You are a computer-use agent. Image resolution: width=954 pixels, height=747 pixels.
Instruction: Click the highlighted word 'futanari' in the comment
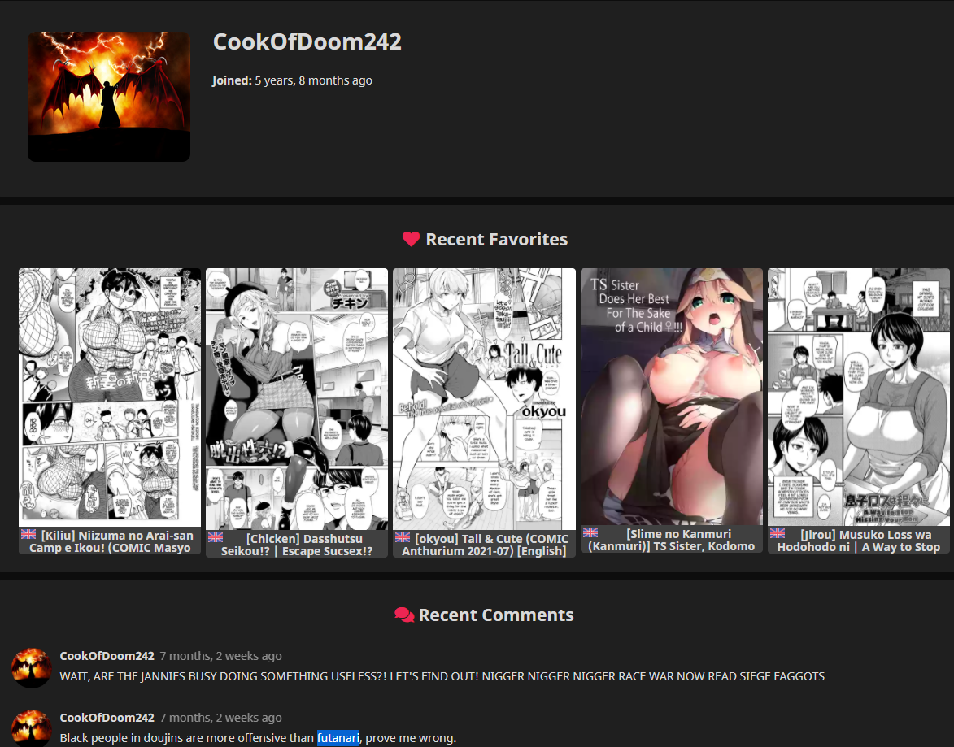(338, 738)
